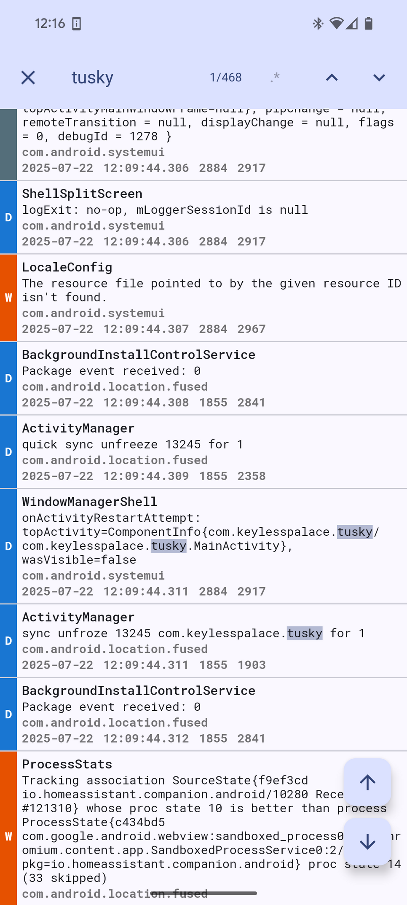The height and width of the screenshot is (905, 407).
Task: Open first BackgroundInstallControlService entry at 12:09:44.308
Action: point(211,378)
